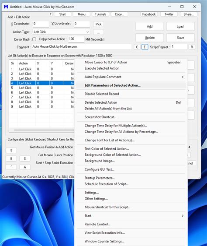Screen dimensions: 207x246
Task: Click the blue M application icon
Action: point(6,7)
